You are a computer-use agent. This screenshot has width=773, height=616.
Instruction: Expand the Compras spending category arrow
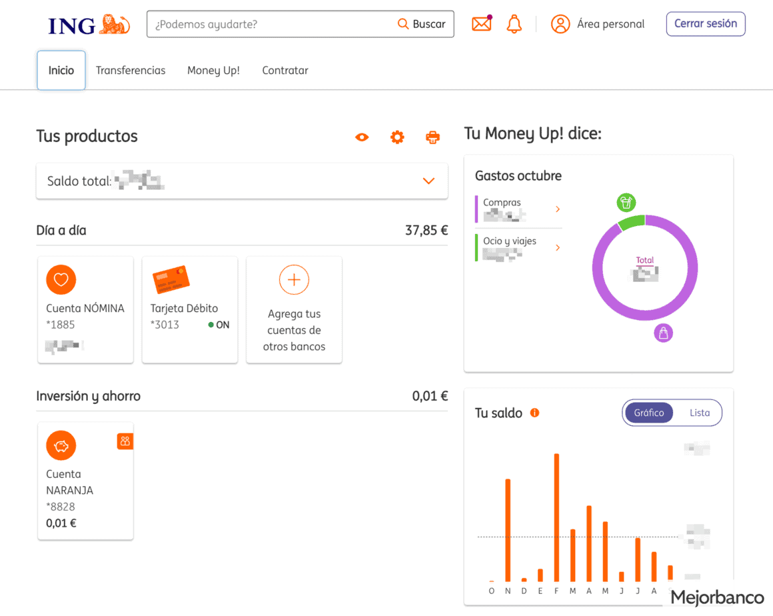(x=558, y=209)
